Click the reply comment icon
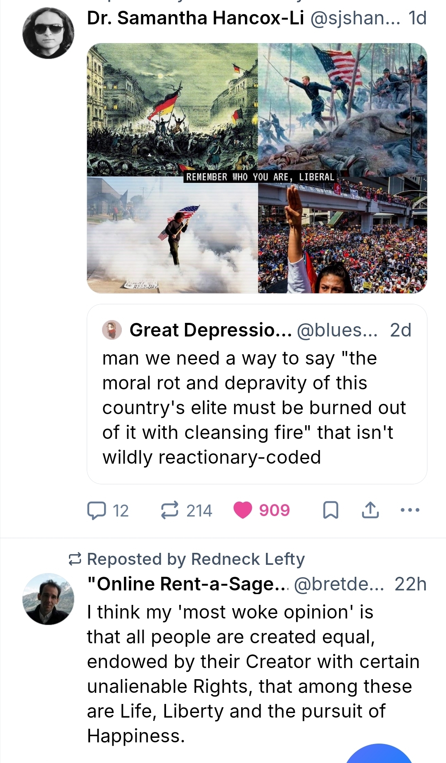Image resolution: width=446 pixels, height=763 pixels. click(x=96, y=510)
